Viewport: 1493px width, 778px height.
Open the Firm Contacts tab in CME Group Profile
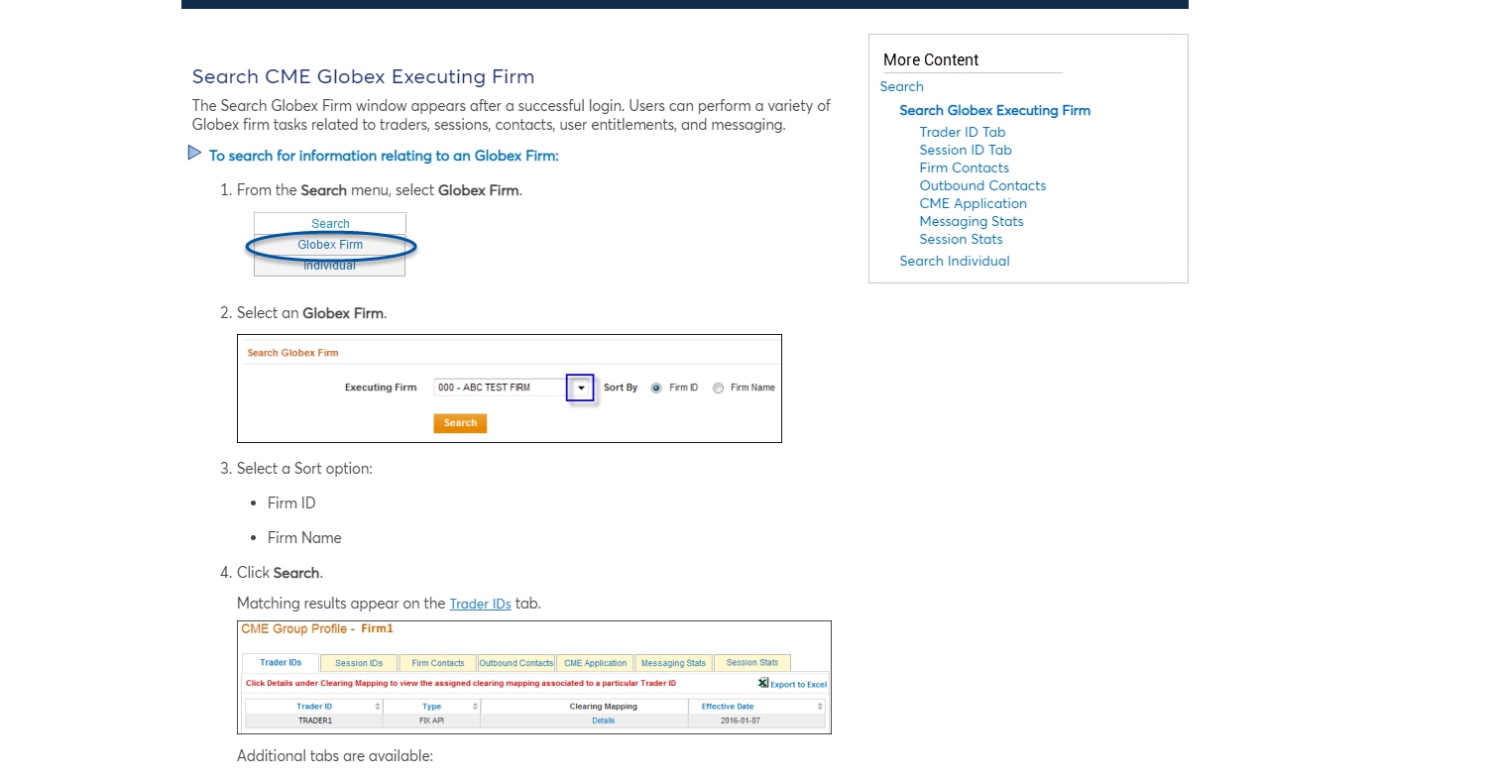(x=438, y=663)
